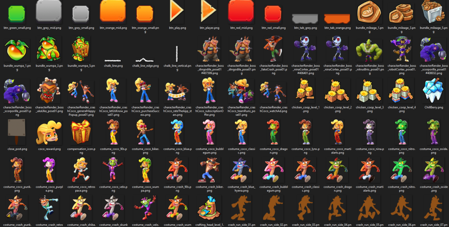Click the costume_crash_skunk thumbnail
The image size is (449, 227).
pyautogui.click(x=113, y=208)
